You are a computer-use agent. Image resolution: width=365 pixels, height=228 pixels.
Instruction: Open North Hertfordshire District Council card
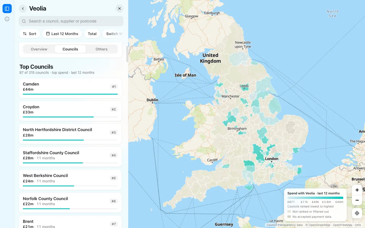pyautogui.click(x=70, y=134)
